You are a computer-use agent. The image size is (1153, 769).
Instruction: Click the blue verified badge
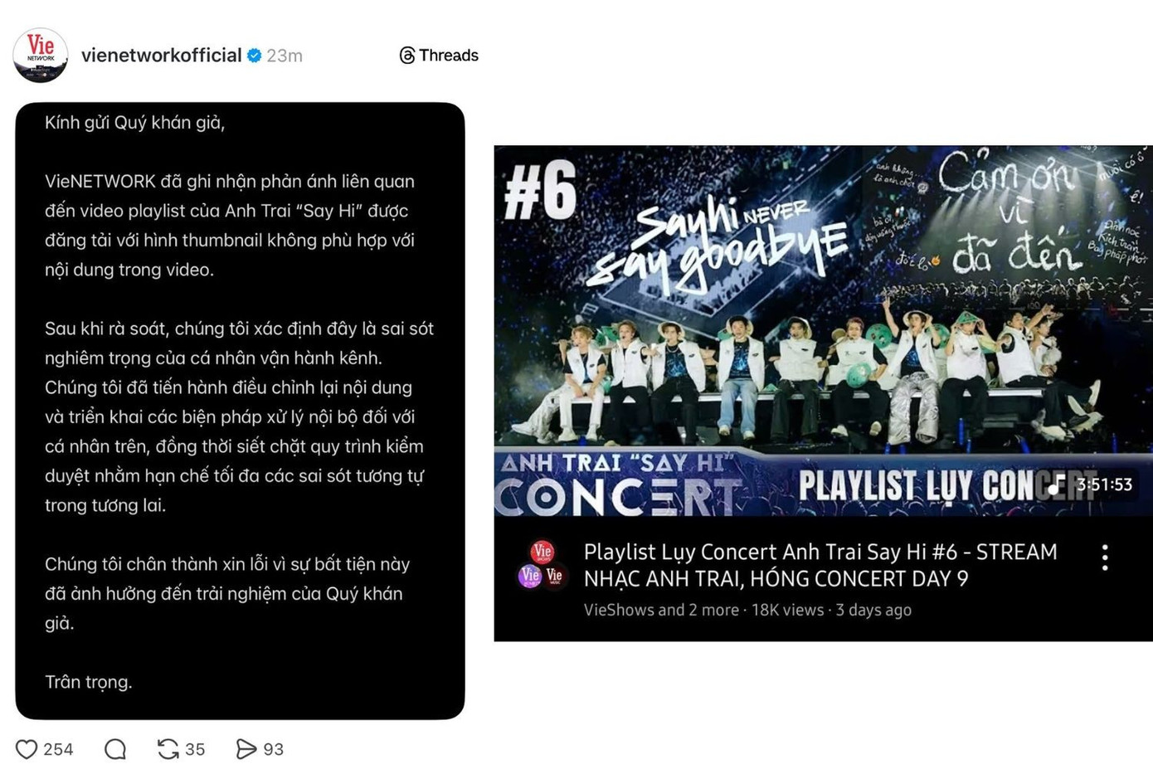(x=255, y=56)
